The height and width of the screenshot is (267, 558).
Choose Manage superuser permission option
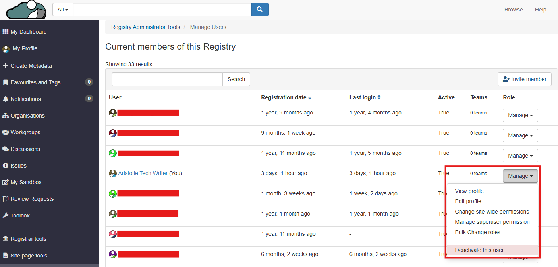(x=492, y=222)
